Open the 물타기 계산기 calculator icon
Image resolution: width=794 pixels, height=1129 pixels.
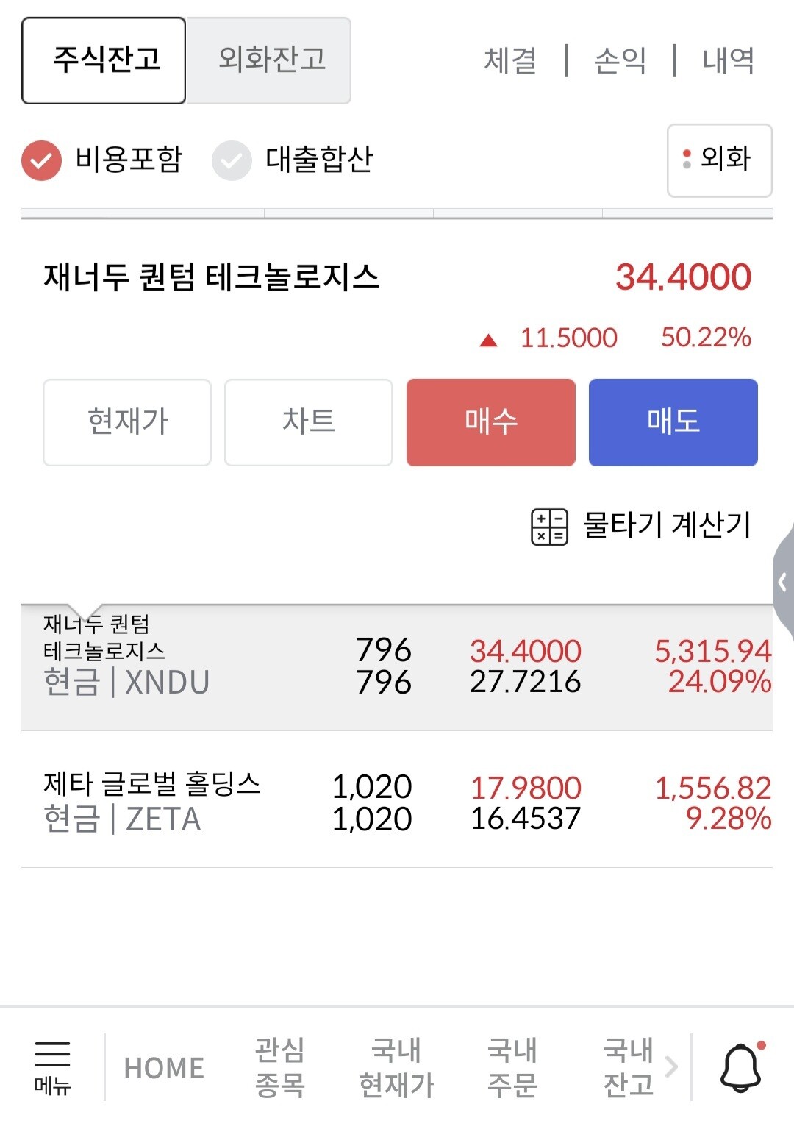pyautogui.click(x=549, y=527)
